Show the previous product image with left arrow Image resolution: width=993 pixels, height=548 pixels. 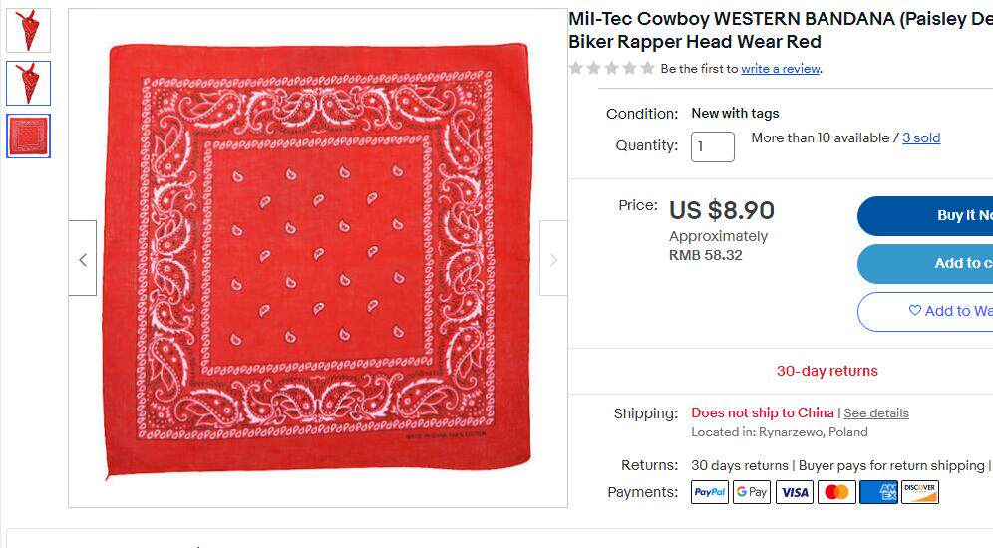83,258
